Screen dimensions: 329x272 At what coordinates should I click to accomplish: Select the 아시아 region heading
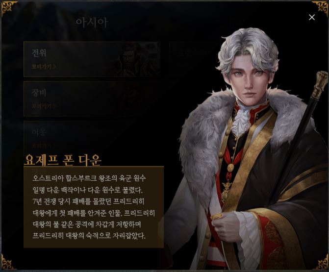coord(92,22)
